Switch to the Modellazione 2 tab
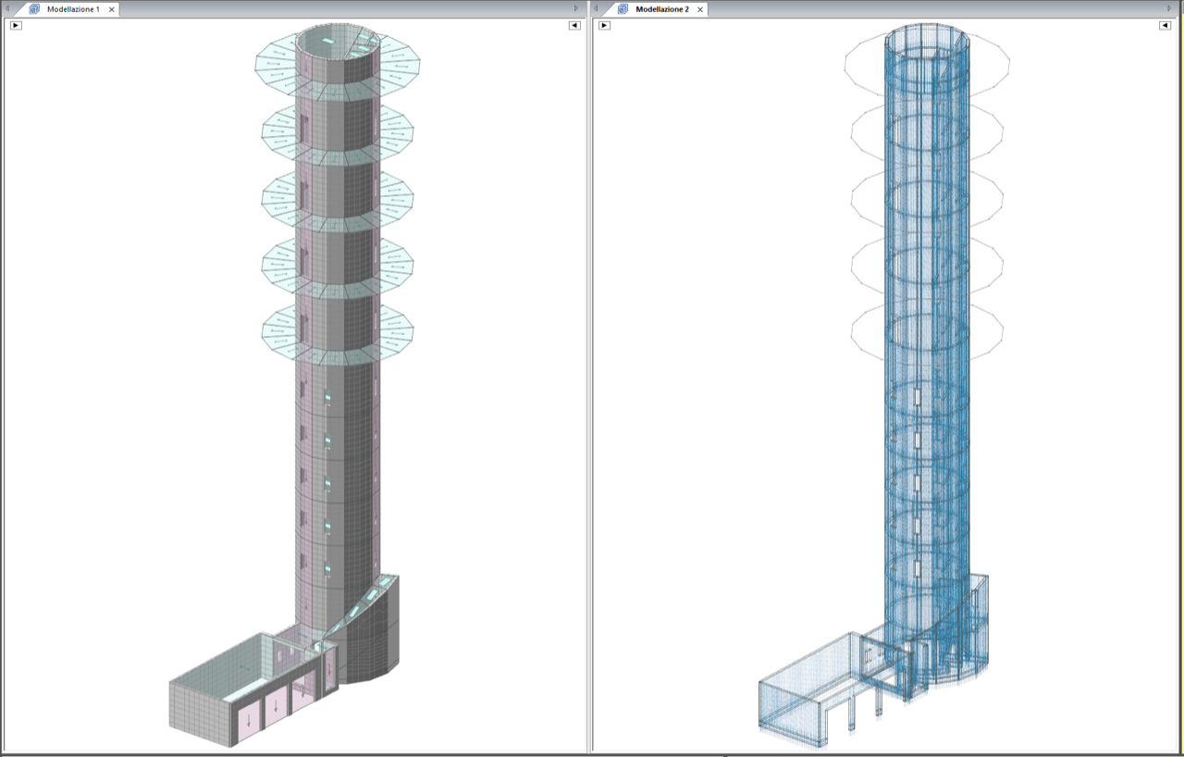Image resolution: width=1184 pixels, height=757 pixels. pos(661,9)
